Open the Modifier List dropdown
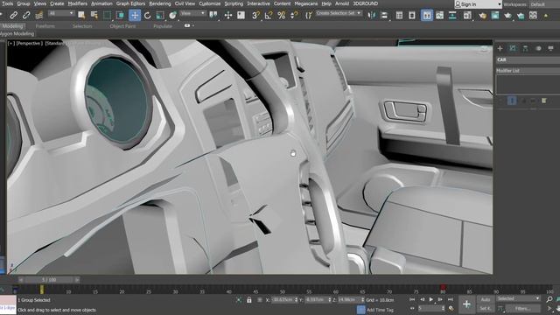Screen dimensions: 560x315 tap(528, 71)
